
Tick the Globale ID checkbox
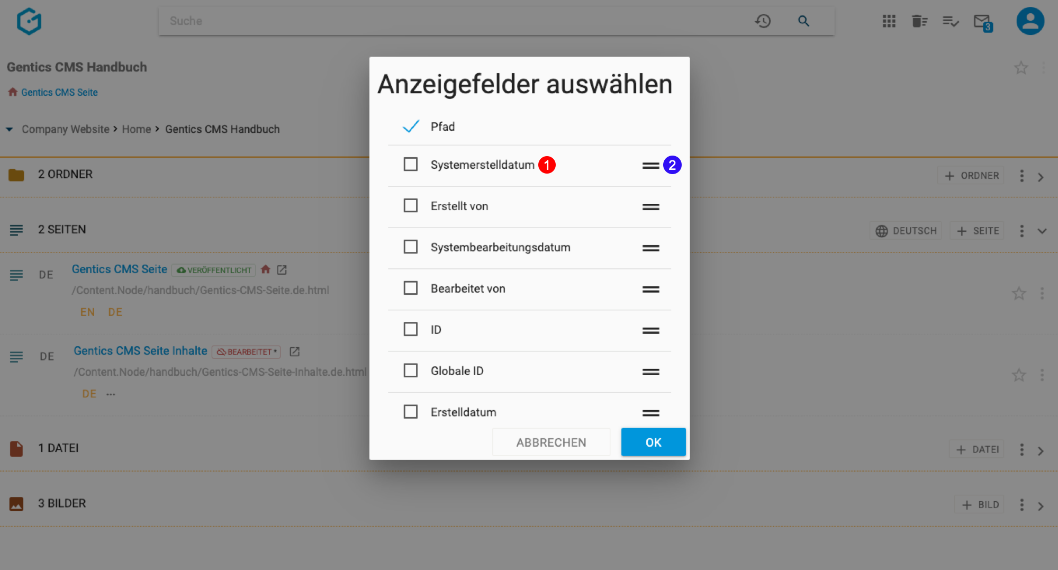click(411, 370)
